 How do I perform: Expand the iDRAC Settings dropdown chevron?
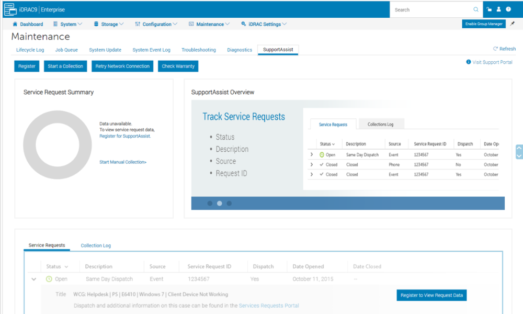[285, 24]
